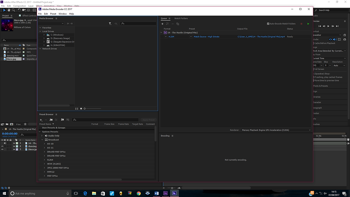Hide dancing layer with its eye toggle
The width and height of the screenshot is (350, 197).
coord(2,146)
